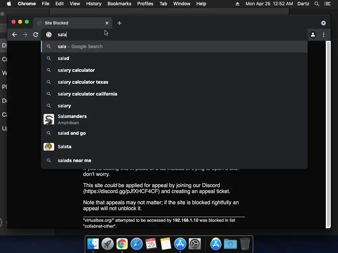Open the Salamanders Amphibian suggestion

(x=174, y=119)
